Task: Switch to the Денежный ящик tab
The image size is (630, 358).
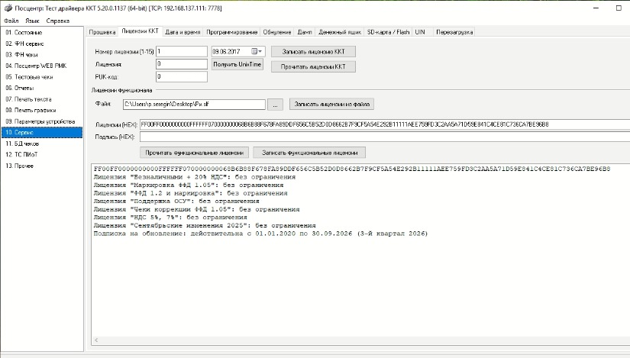Action: 340,32
